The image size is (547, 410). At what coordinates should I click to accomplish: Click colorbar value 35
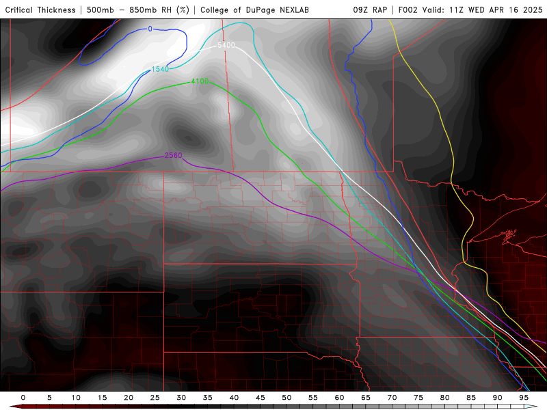(x=208, y=398)
